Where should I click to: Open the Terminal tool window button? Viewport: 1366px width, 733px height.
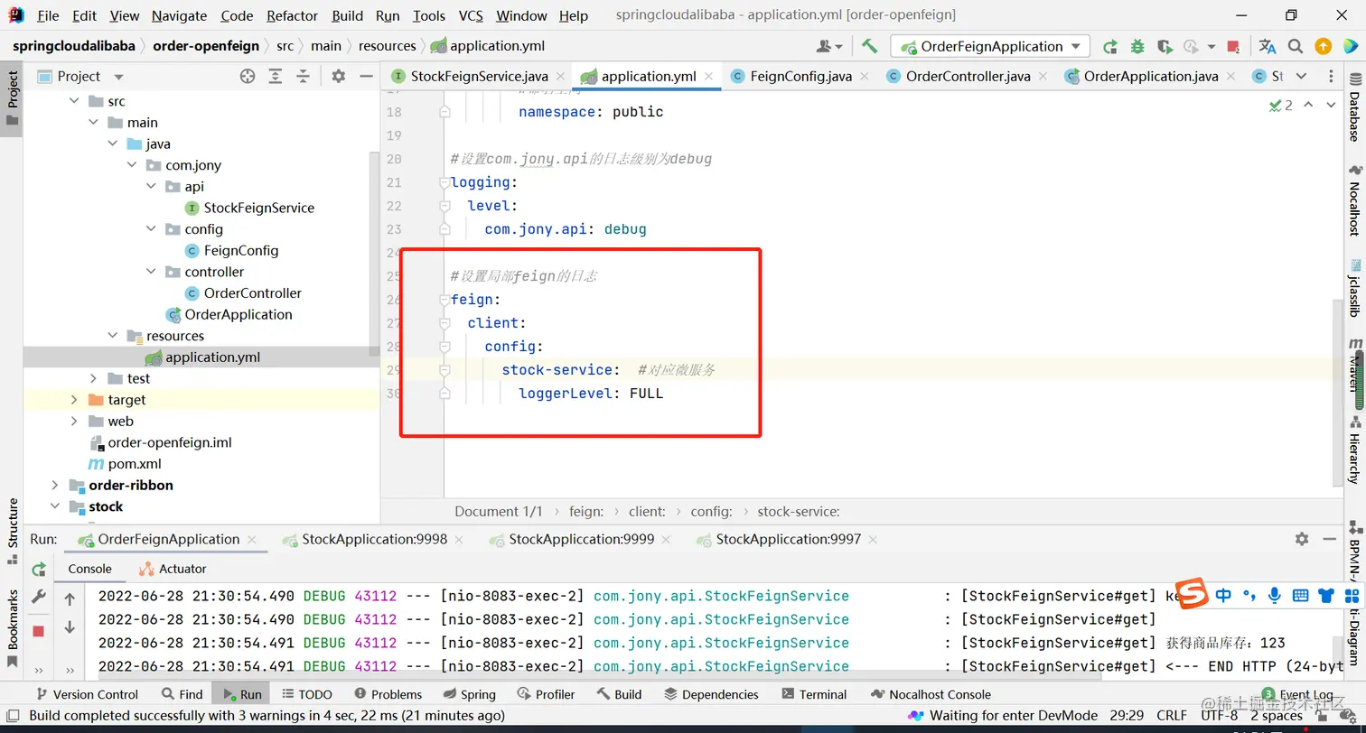[814, 694]
